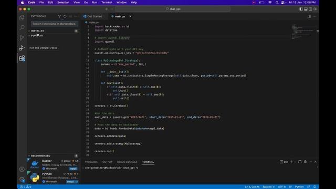
Task: Toggle the primary sidebar layout button
Action: 301,9
